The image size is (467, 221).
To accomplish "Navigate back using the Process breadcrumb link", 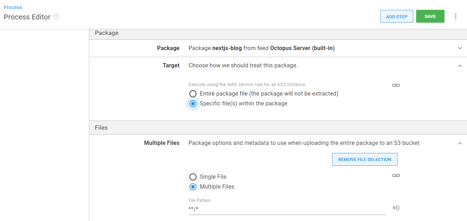I will [13, 7].
